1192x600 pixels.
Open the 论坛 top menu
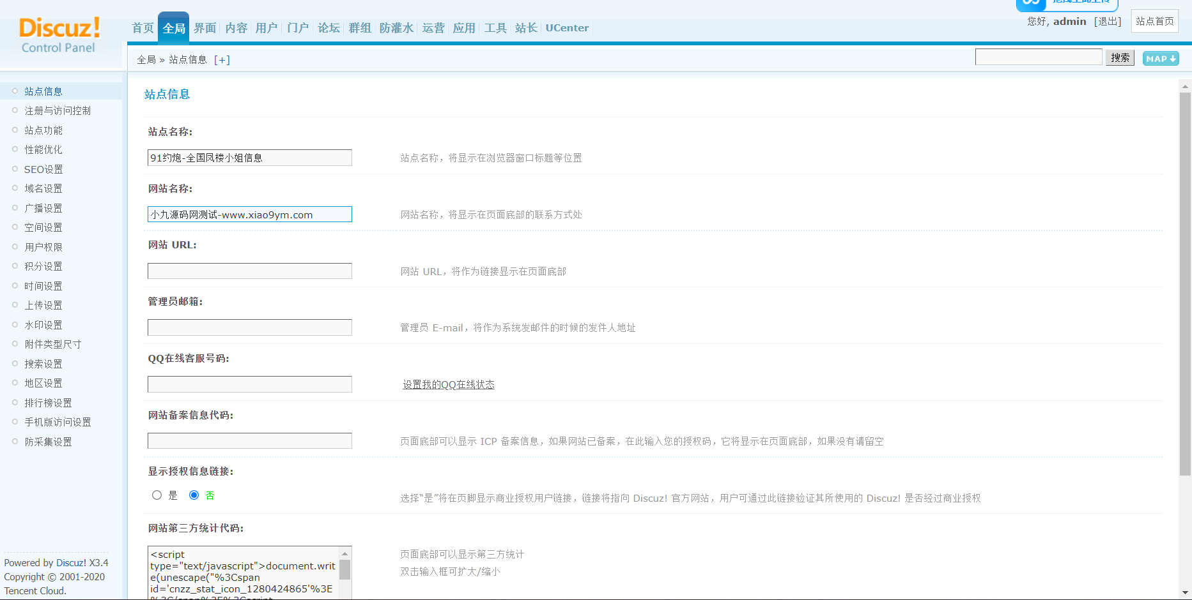[329, 28]
